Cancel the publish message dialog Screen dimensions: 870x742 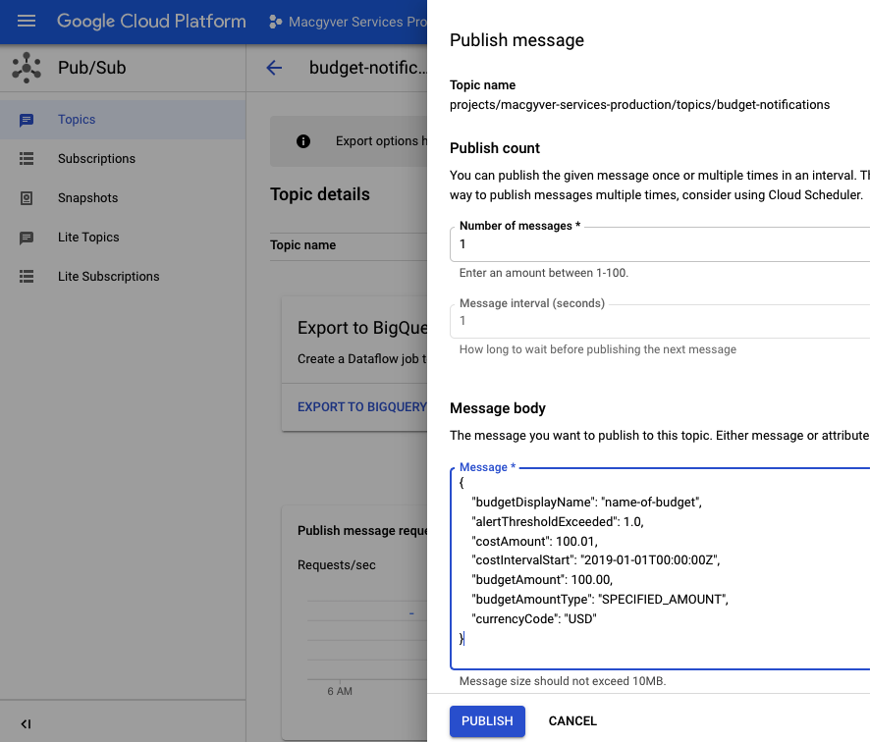(572, 721)
